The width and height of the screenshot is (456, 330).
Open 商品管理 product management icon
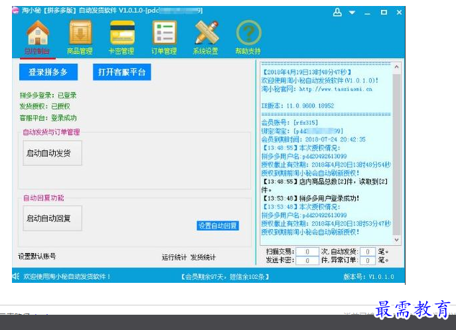pyautogui.click(x=80, y=33)
